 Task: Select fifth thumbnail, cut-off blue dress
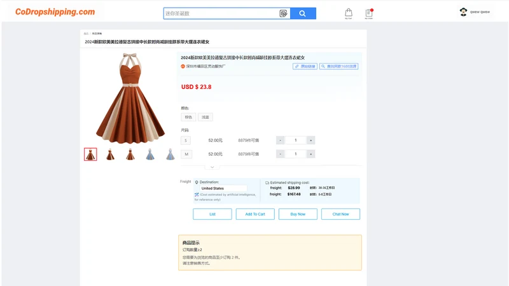[171, 154]
